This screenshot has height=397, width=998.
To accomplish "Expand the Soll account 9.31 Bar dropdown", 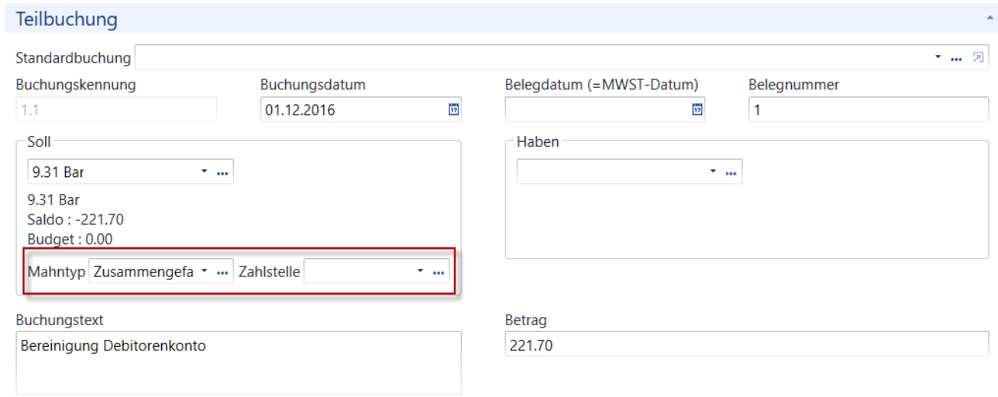I will click(204, 173).
